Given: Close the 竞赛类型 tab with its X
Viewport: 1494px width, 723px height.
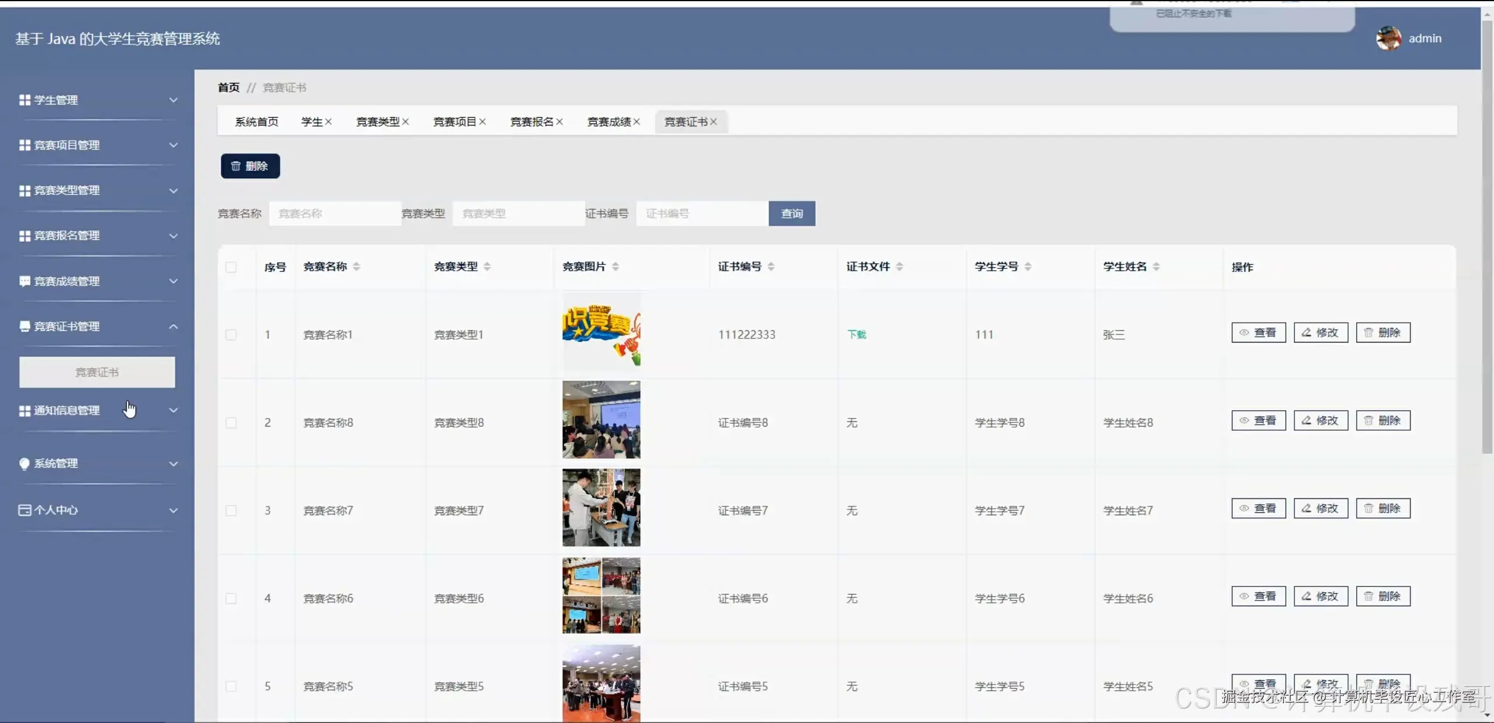Looking at the screenshot, I should [406, 122].
